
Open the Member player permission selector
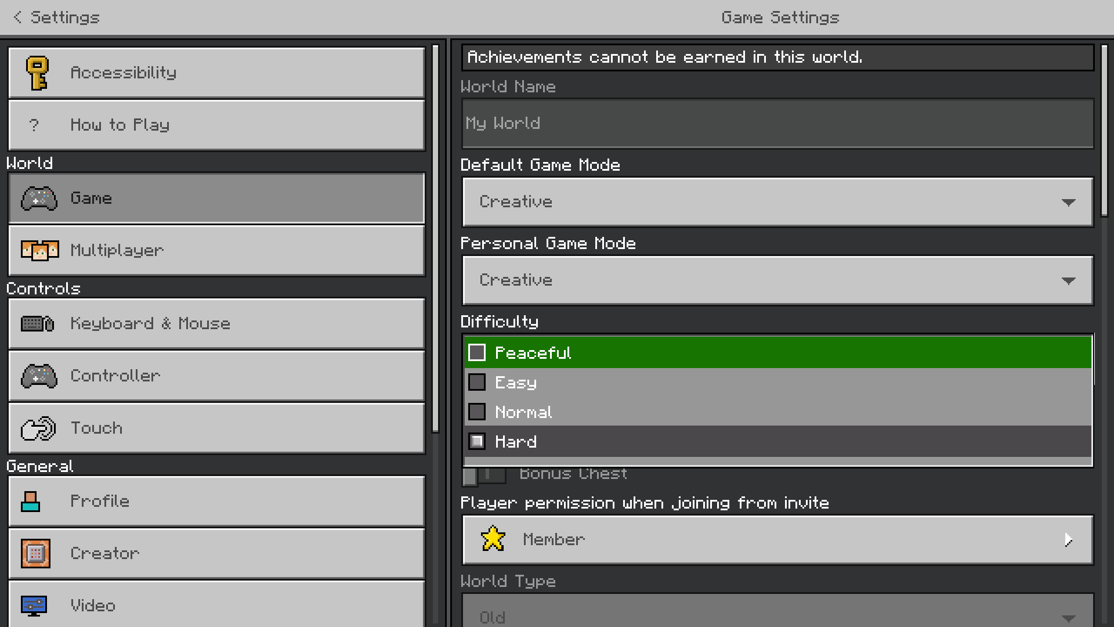777,540
